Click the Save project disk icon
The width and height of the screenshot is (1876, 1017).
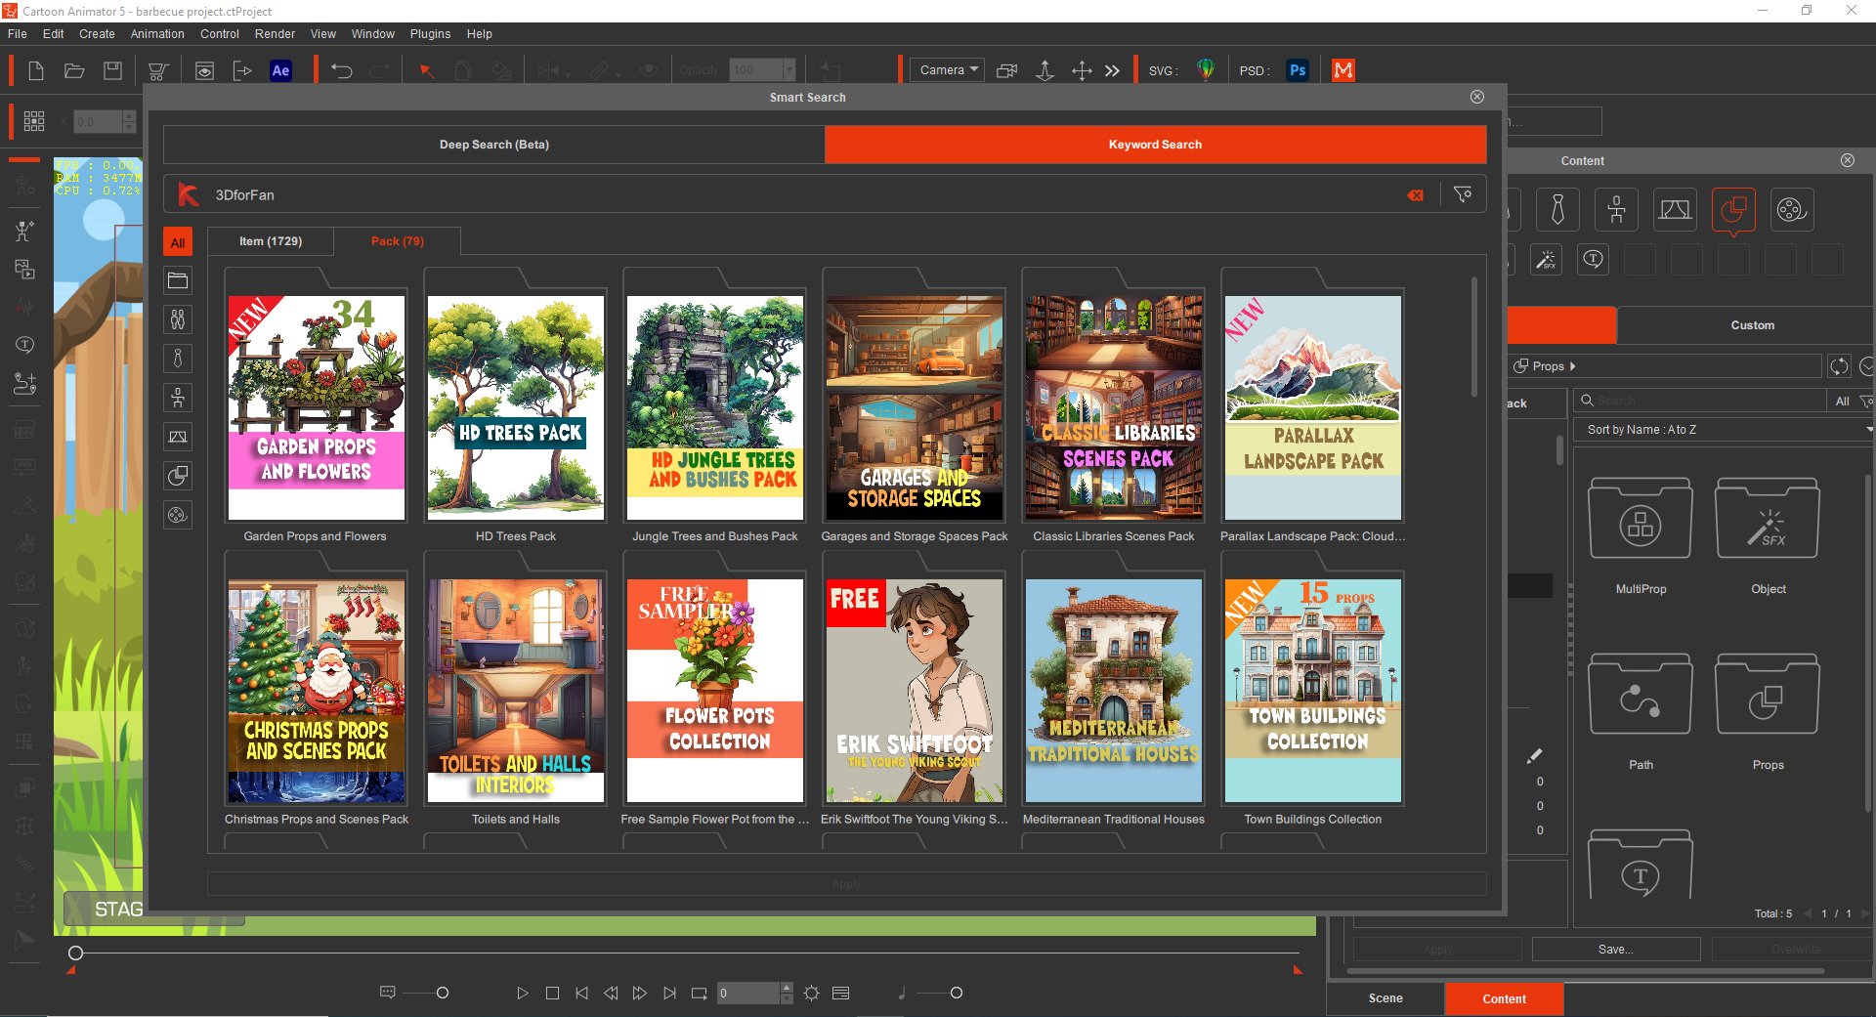[113, 70]
